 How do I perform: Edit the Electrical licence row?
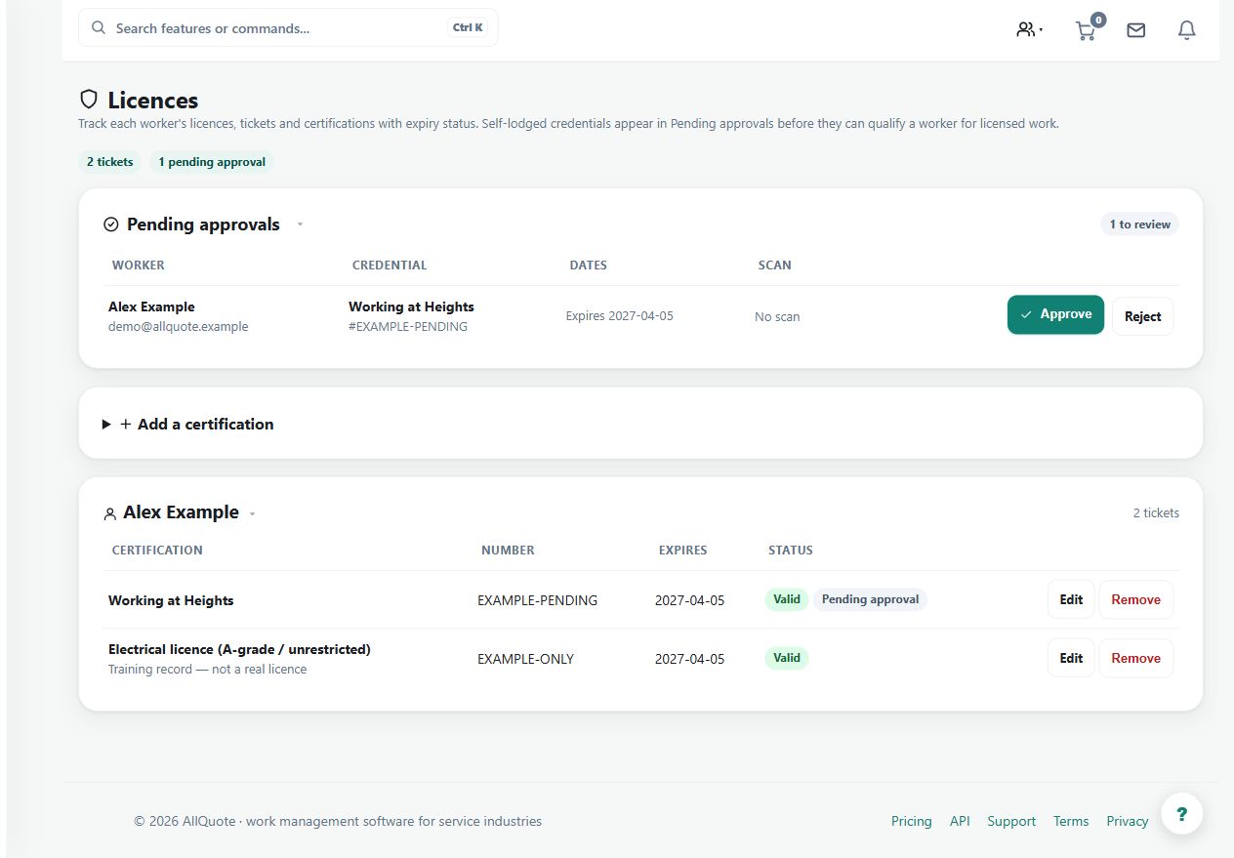coord(1071,658)
